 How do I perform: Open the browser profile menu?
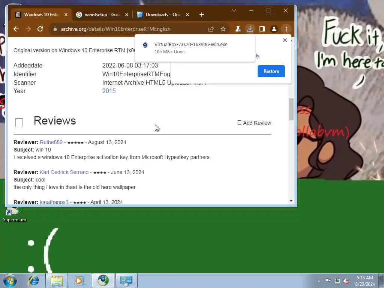click(274, 29)
